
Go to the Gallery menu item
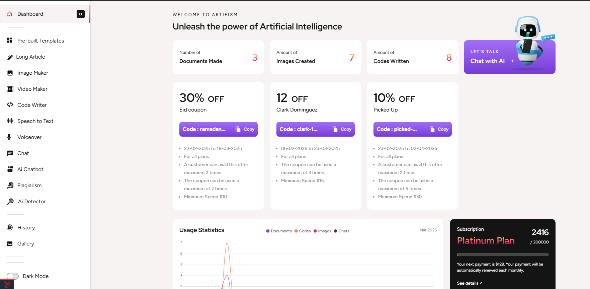click(x=26, y=244)
